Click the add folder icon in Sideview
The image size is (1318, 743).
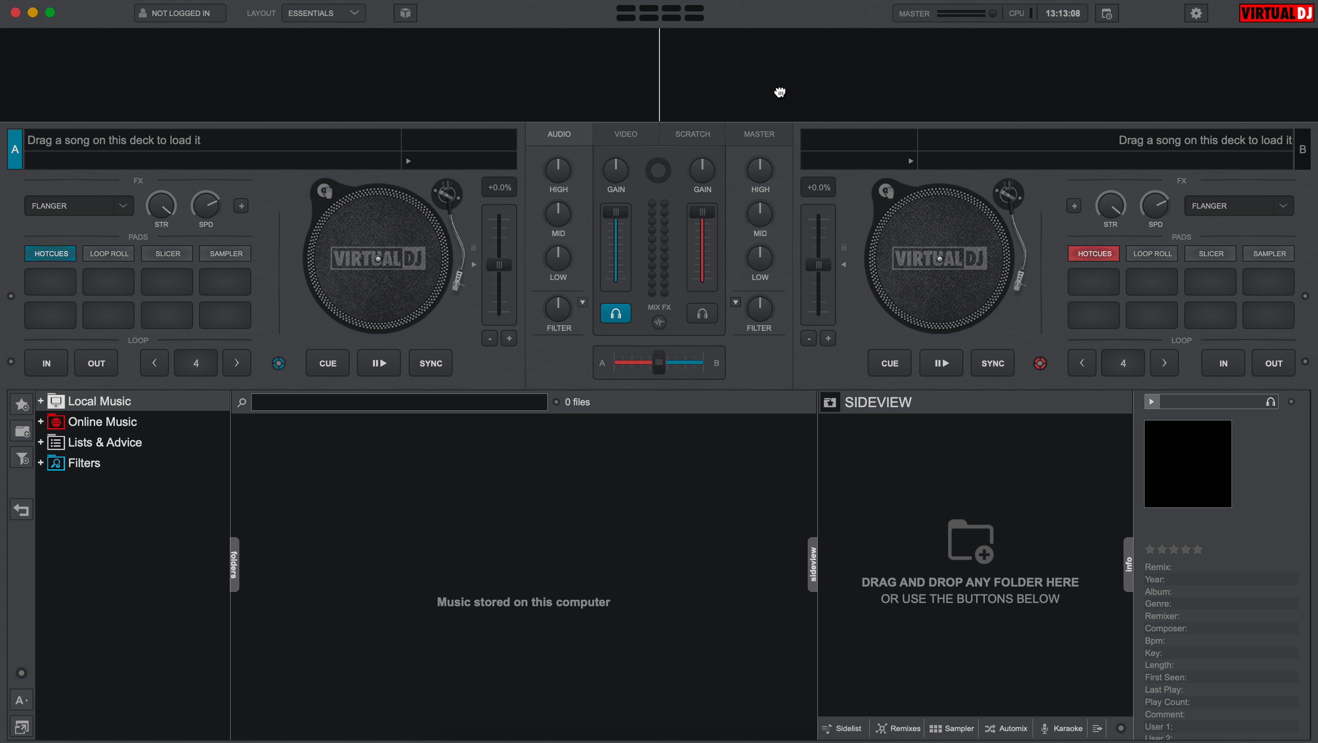click(970, 542)
